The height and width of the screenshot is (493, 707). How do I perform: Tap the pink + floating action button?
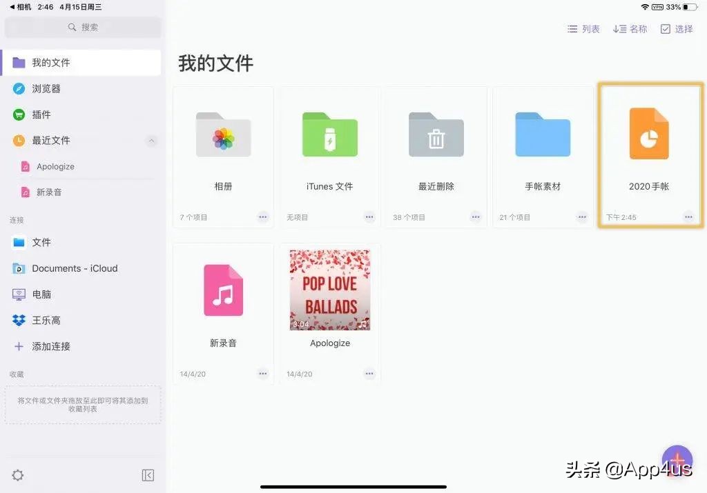point(677,461)
